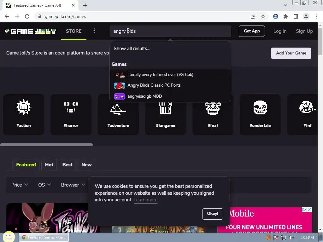Select the #undertale tag tile
323x242 pixels.
[260, 115]
